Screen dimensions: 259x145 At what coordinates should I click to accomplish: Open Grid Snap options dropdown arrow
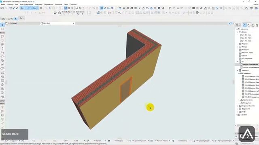click(x=44, y=8)
